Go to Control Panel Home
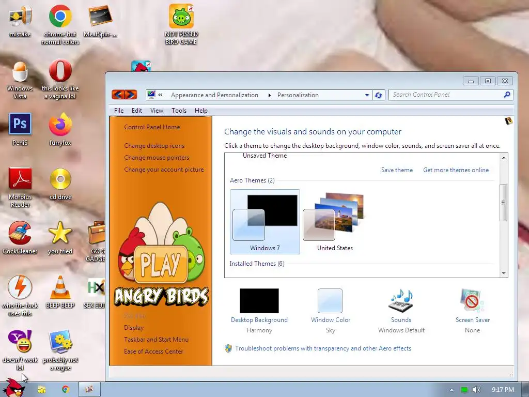 [152, 127]
